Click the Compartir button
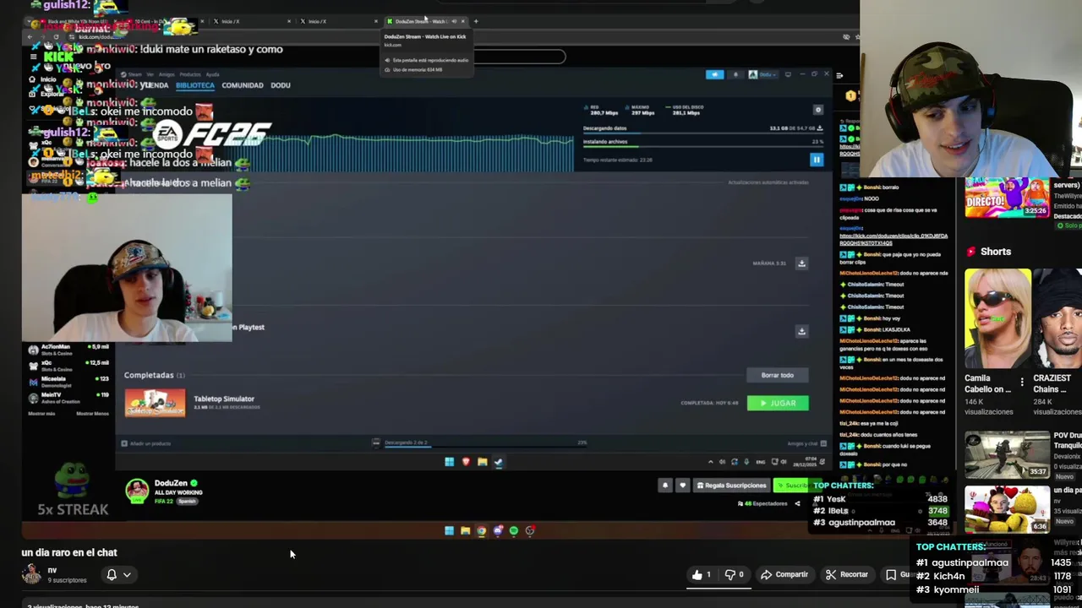 click(784, 574)
